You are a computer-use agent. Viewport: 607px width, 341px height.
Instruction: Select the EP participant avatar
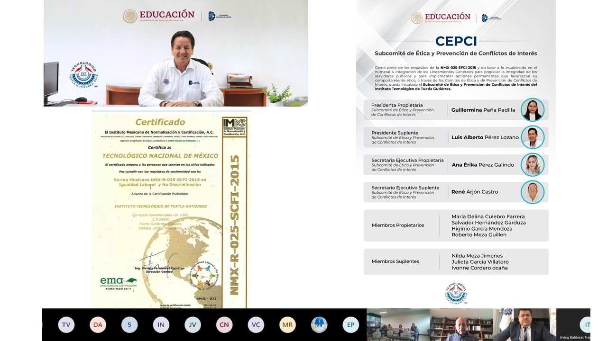(351, 325)
